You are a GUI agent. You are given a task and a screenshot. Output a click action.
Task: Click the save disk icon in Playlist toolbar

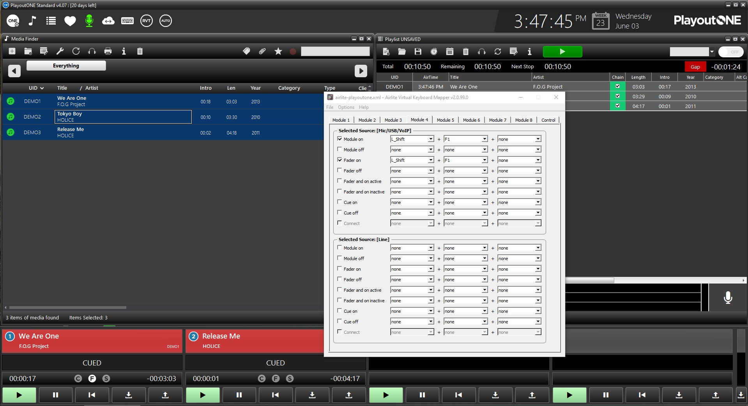(x=418, y=51)
